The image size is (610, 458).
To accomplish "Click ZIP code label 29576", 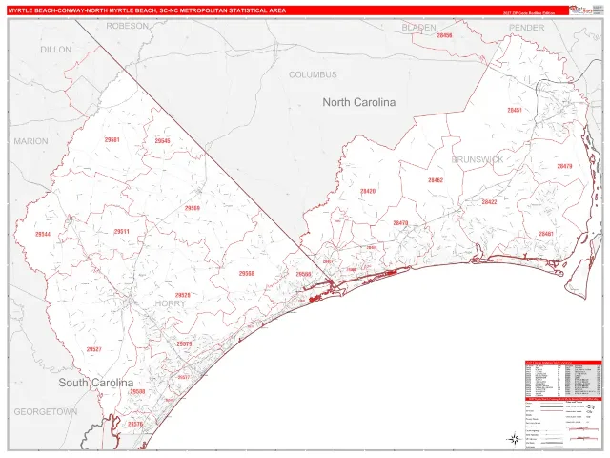I will [x=135, y=424].
